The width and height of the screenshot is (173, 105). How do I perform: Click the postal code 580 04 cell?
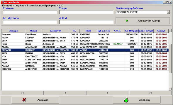74,63
